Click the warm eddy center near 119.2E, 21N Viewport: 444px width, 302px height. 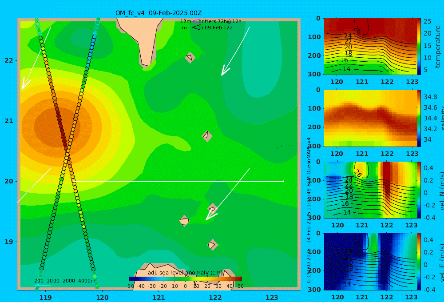point(57,126)
